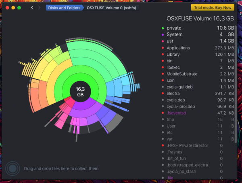Select the private folder row
242x183 pixels.
(198, 28)
